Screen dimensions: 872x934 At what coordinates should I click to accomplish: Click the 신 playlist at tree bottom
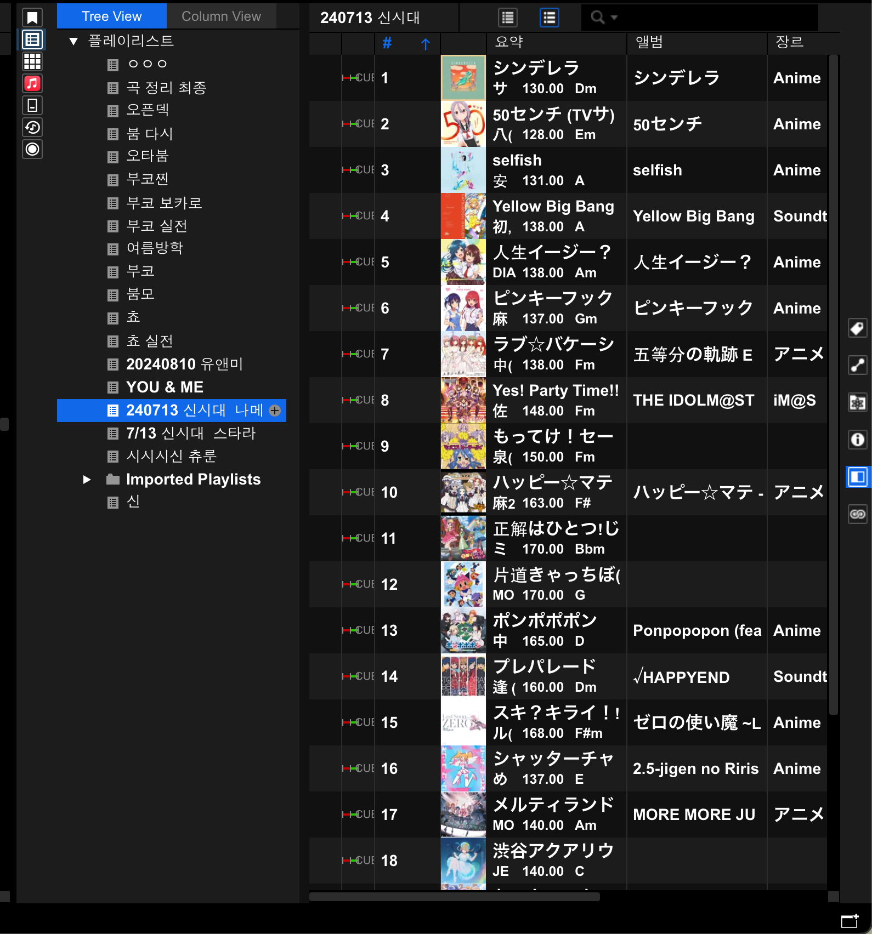pos(133,502)
